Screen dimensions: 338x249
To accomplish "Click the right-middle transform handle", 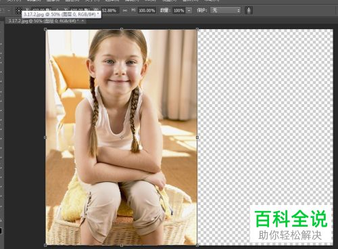I will coord(197,137).
